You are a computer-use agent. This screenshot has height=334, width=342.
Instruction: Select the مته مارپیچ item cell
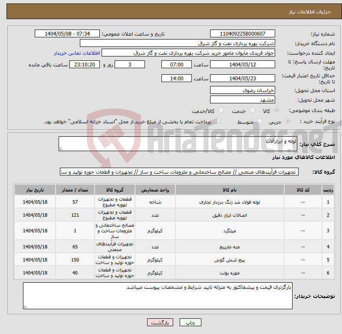[x=230, y=247]
